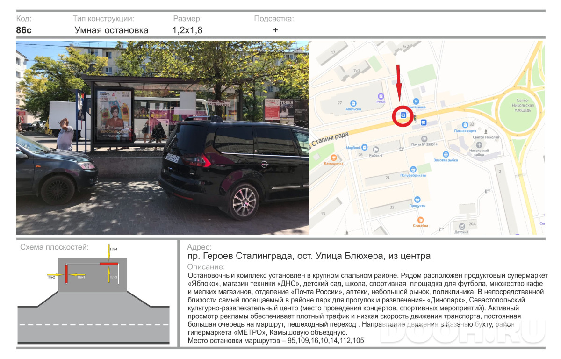Image resolution: width=561 pixels, height=359 pixels.
Task: Click the orange Камышинка cafe icon
Action: click(x=333, y=158)
